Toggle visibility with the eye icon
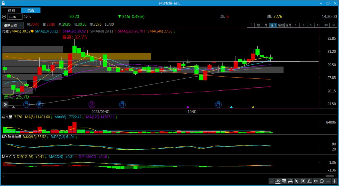Image resolution: width=339 pixels, height=186 pixels. [315, 181]
